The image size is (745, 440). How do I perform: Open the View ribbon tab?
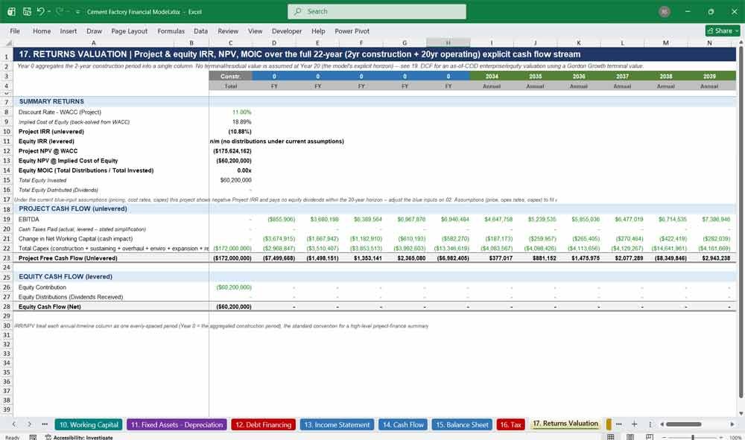(x=255, y=31)
